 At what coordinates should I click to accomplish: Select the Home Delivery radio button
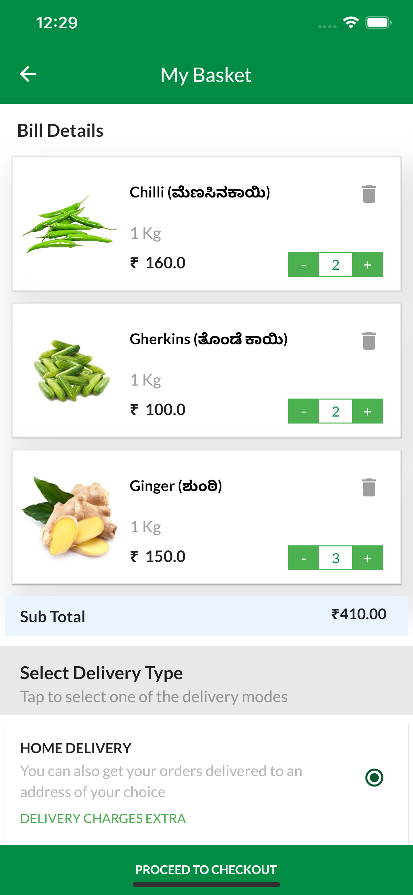(374, 777)
